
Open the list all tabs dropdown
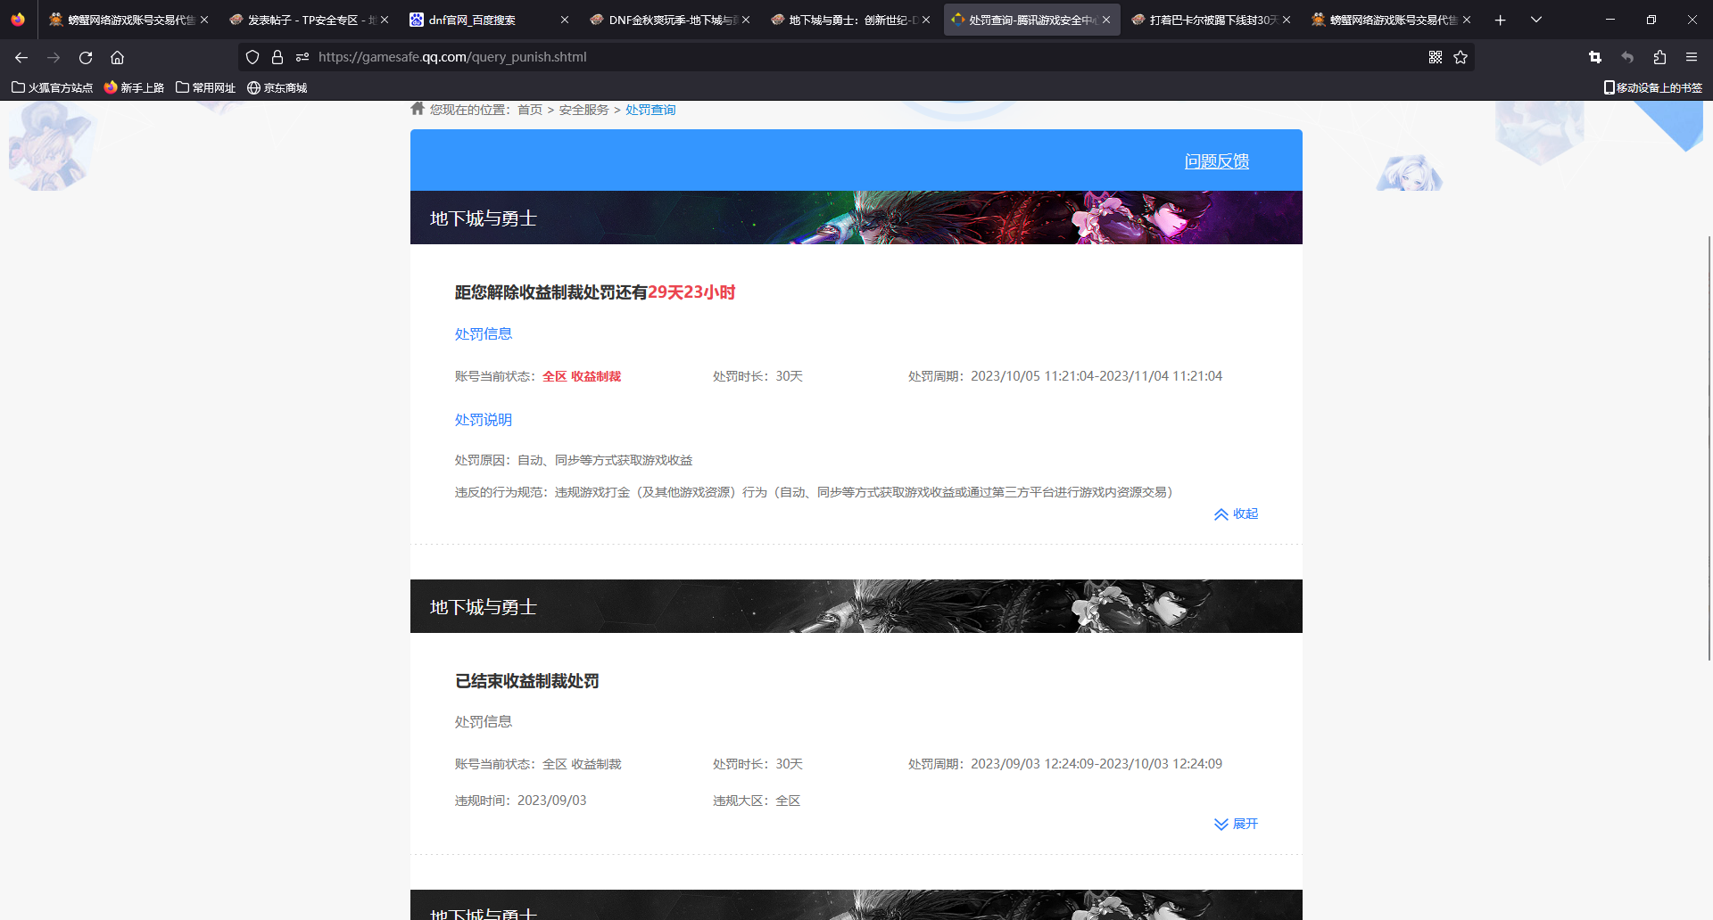1536,20
